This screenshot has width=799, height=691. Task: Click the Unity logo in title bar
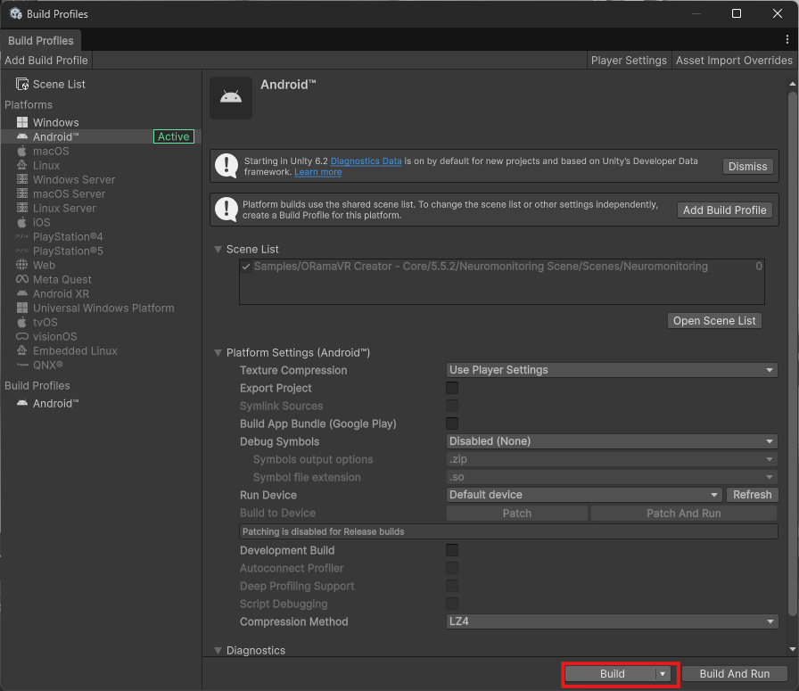click(x=16, y=13)
